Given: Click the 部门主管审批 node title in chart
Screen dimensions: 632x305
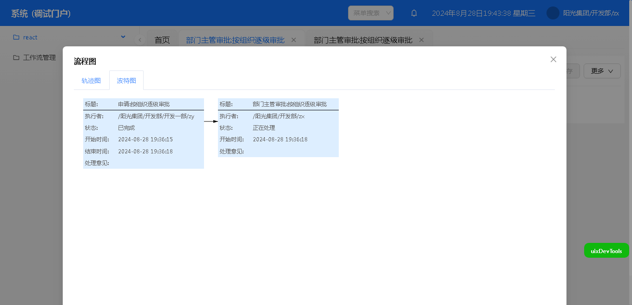Looking at the screenshot, I should point(290,104).
